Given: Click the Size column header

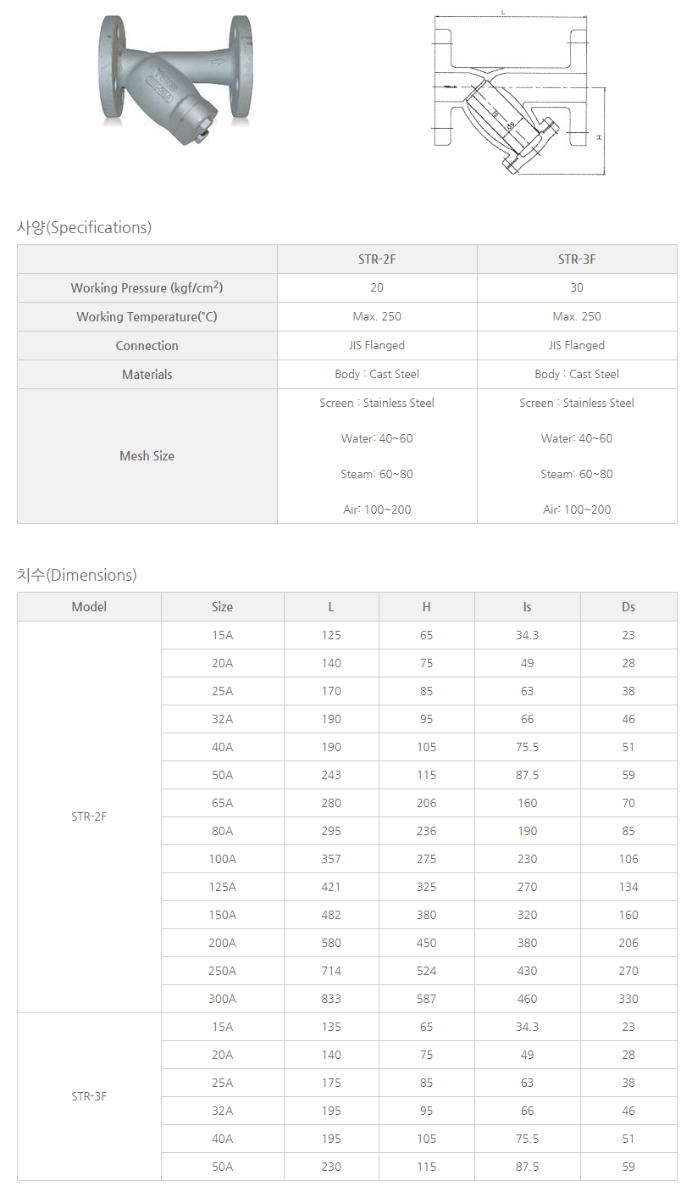Looking at the screenshot, I should pyautogui.click(x=222, y=607).
